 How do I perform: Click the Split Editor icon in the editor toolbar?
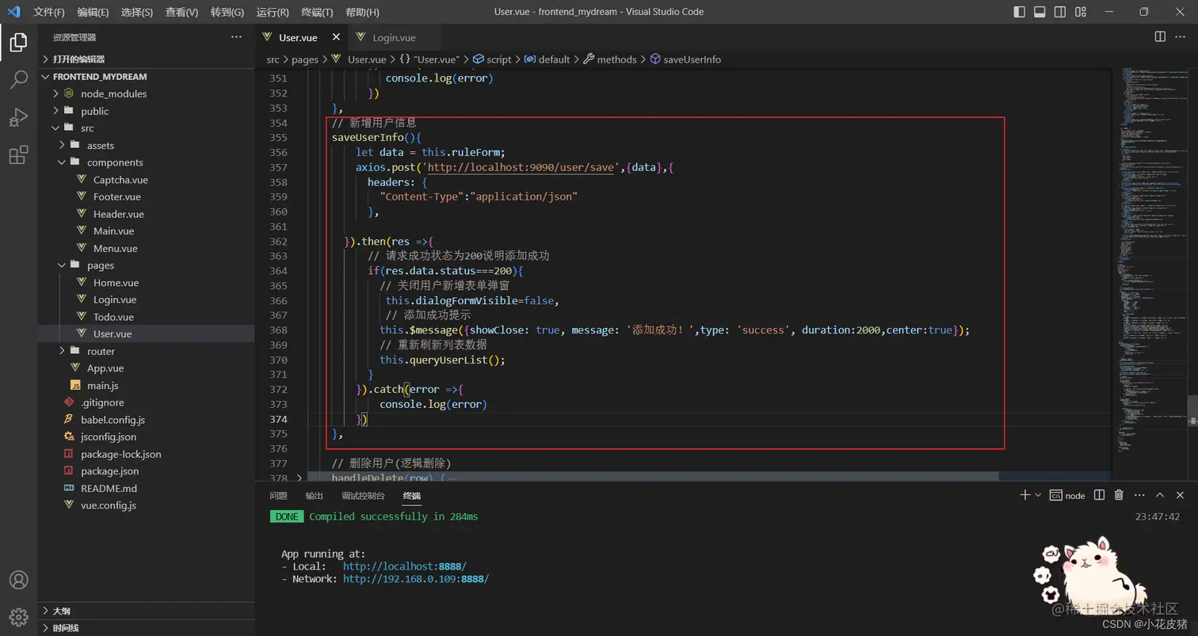[1160, 36]
